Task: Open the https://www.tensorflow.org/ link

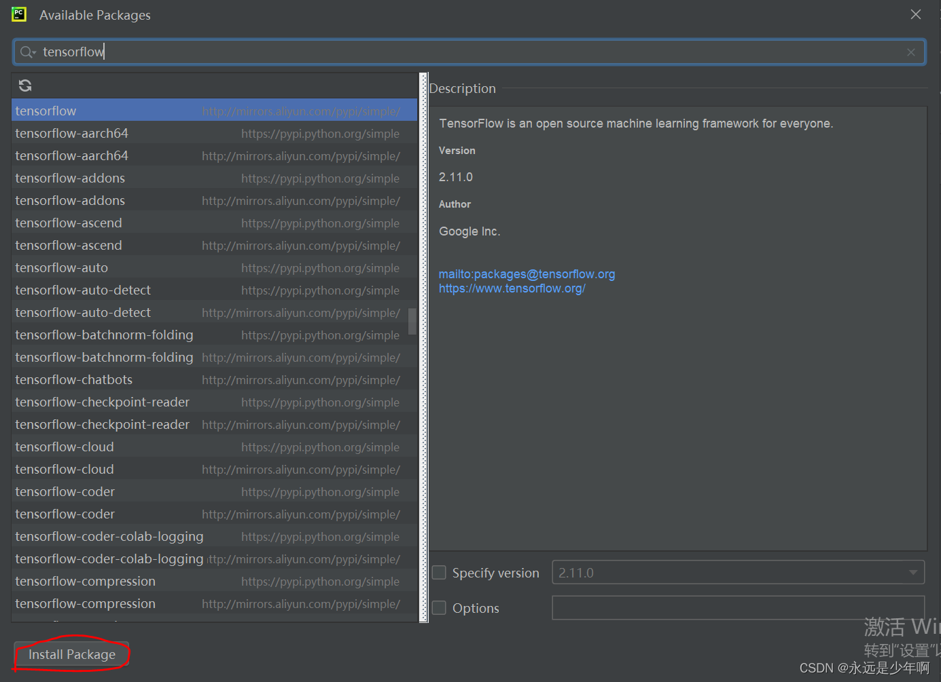Action: (x=512, y=288)
